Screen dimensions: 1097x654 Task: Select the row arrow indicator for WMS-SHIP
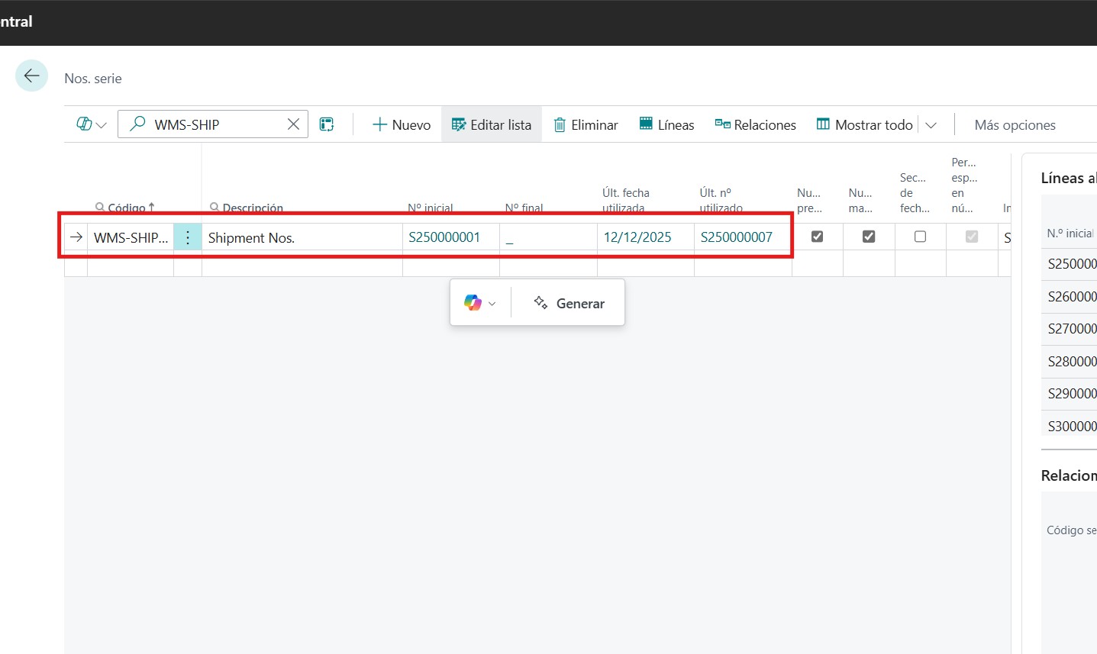coord(76,237)
